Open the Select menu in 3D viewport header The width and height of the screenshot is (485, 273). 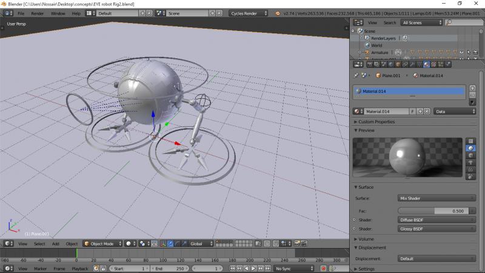[x=39, y=243]
